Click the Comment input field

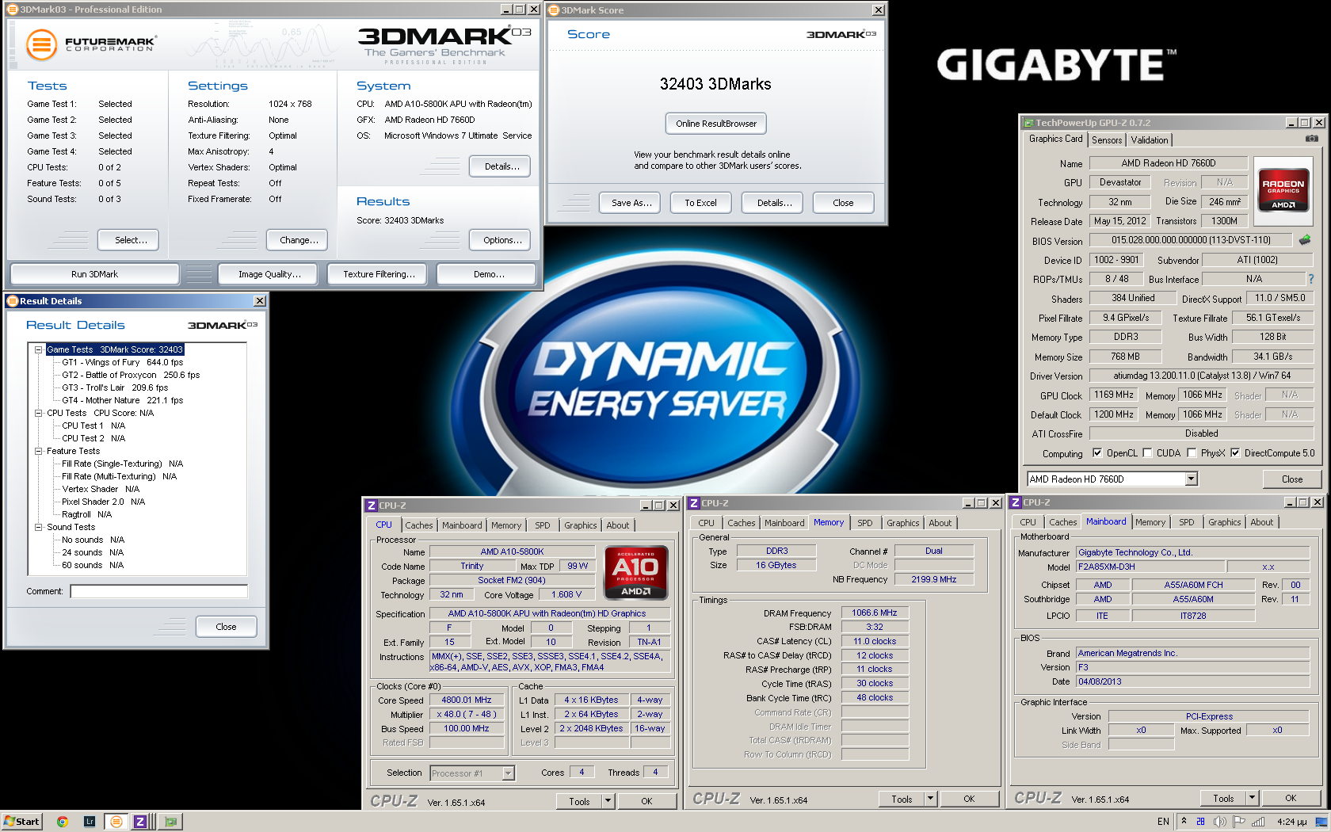click(159, 591)
